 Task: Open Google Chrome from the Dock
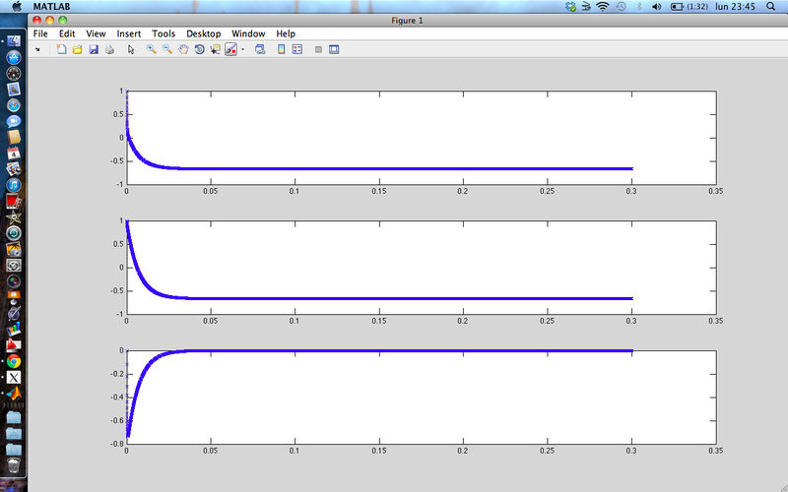(14, 361)
